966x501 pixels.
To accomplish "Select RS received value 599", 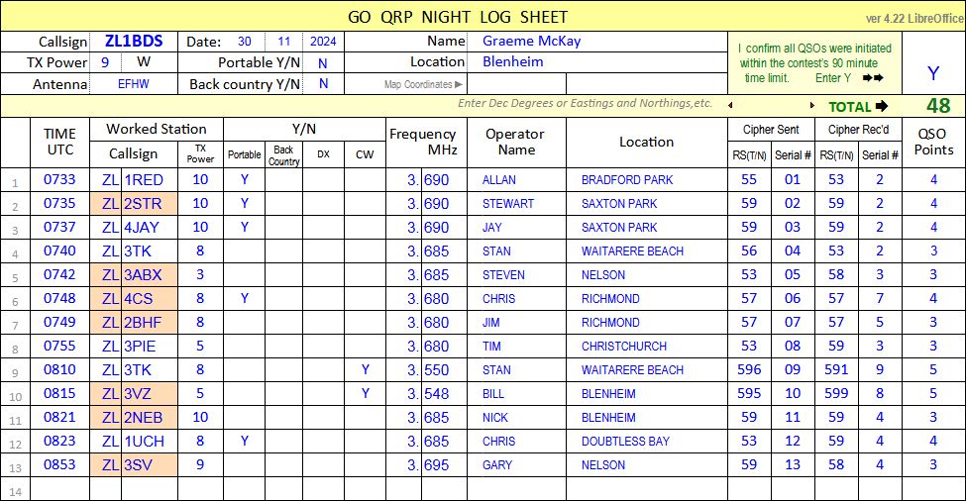I will click(836, 393).
